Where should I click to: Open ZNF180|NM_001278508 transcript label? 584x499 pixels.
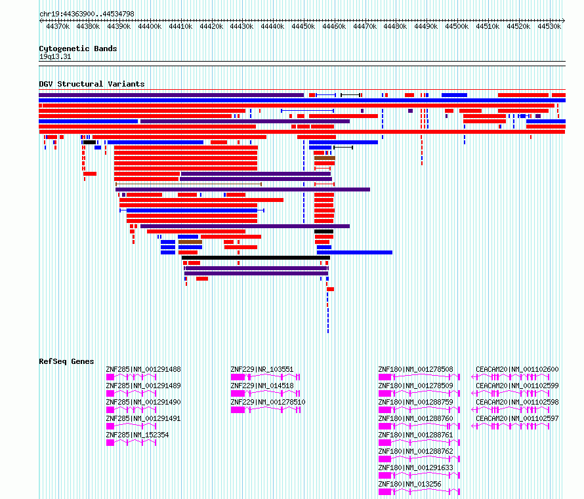coord(415,369)
